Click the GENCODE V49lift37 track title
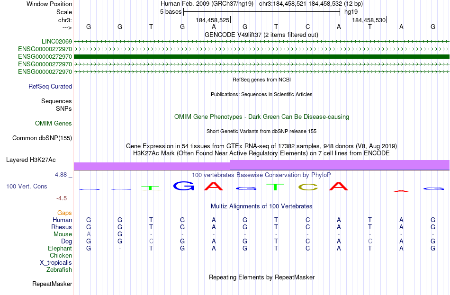The width and height of the screenshot is (450, 295). click(x=261, y=35)
